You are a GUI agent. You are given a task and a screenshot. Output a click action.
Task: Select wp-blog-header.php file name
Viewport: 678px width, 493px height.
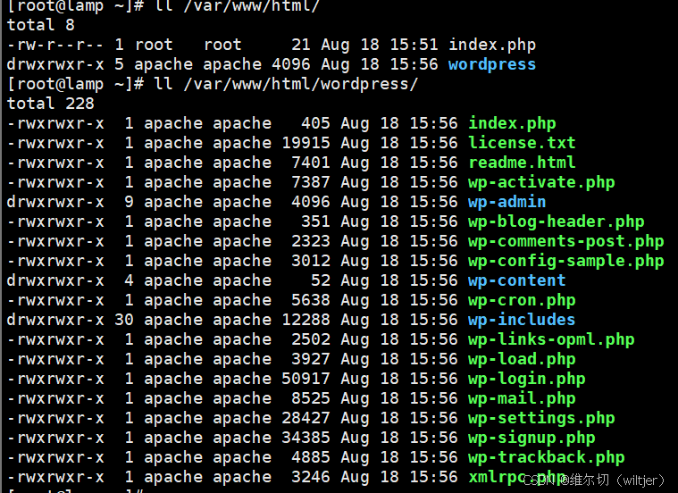pyautogui.click(x=556, y=221)
